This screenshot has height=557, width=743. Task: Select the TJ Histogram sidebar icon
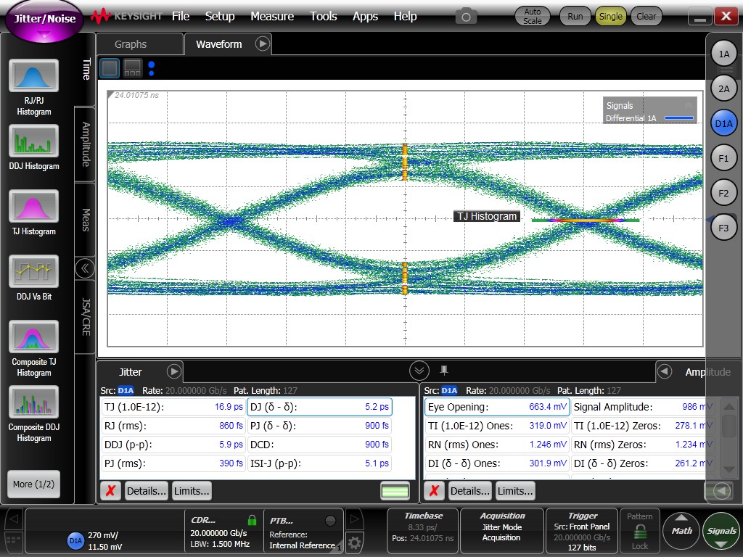pyautogui.click(x=33, y=207)
